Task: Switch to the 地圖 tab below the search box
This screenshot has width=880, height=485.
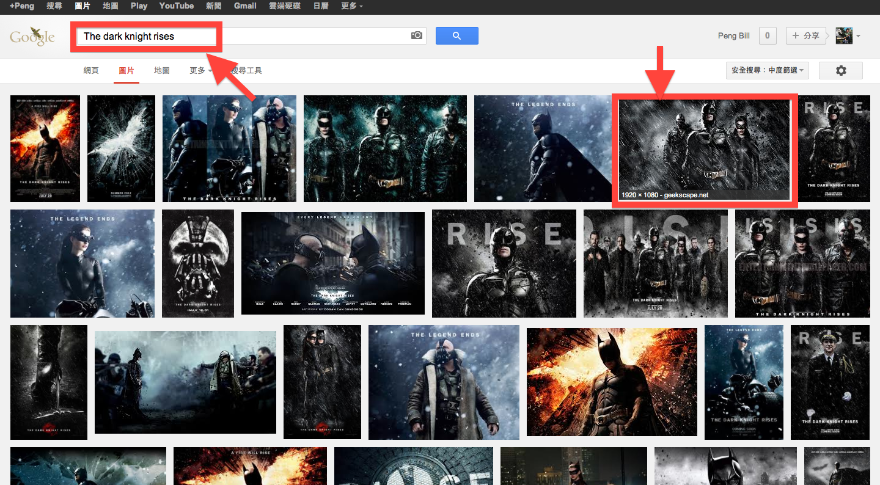Action: 162,70
